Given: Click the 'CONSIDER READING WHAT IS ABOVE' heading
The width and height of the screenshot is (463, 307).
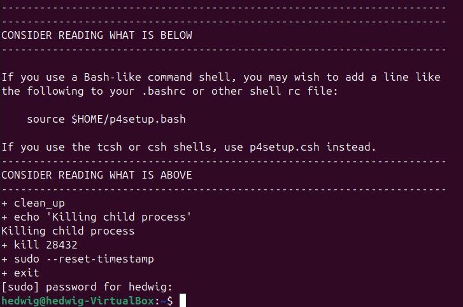Looking at the screenshot, I should [97, 175].
